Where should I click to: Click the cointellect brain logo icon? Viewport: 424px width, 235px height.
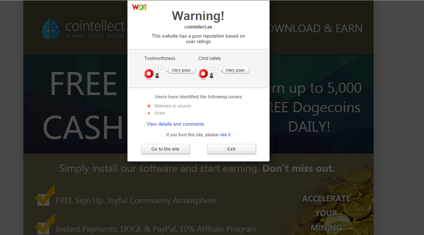click(x=51, y=29)
